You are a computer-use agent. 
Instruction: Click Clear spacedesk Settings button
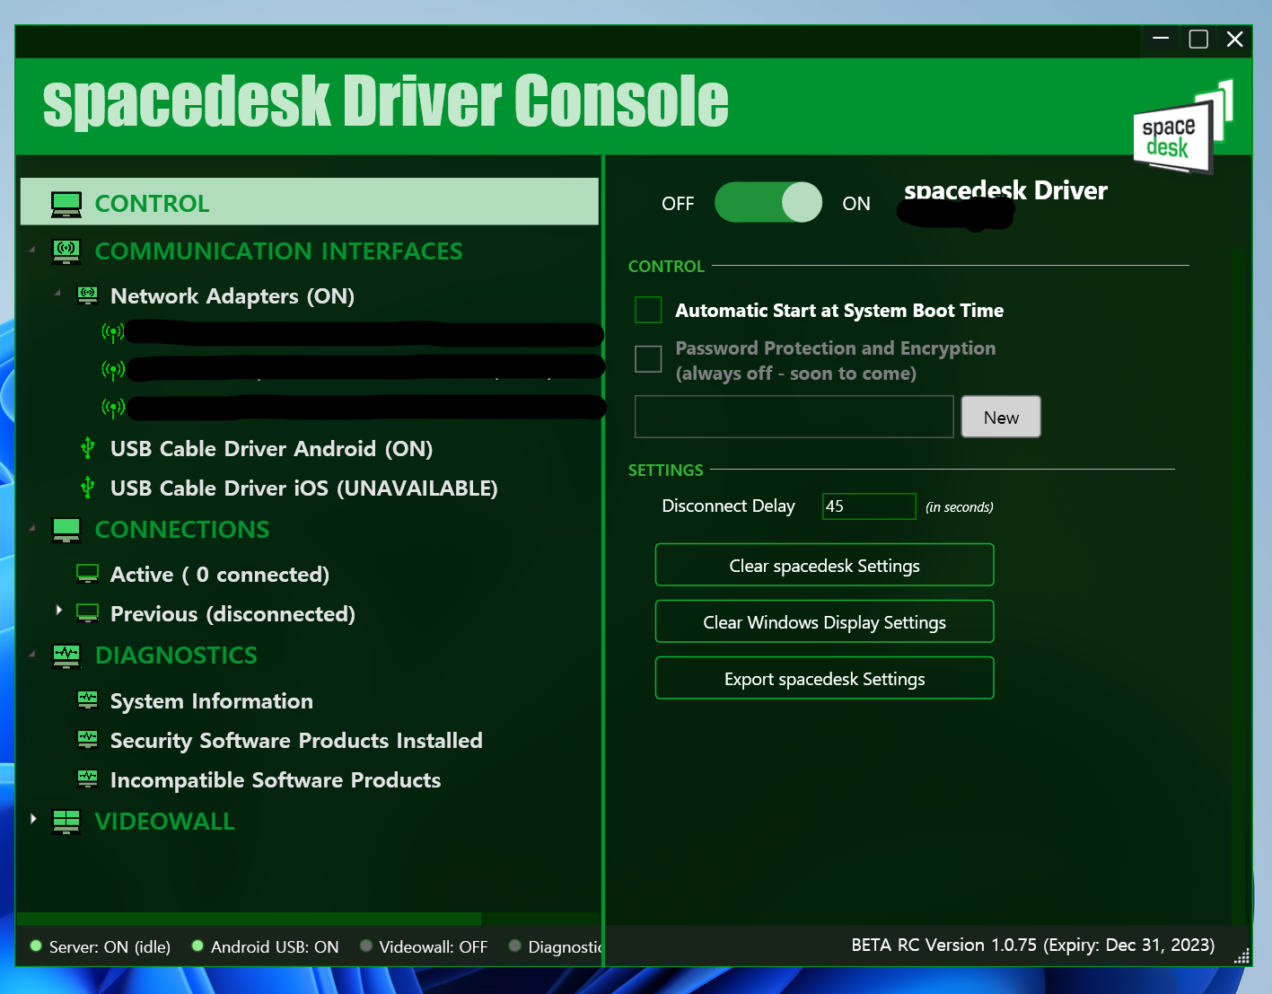click(x=824, y=565)
